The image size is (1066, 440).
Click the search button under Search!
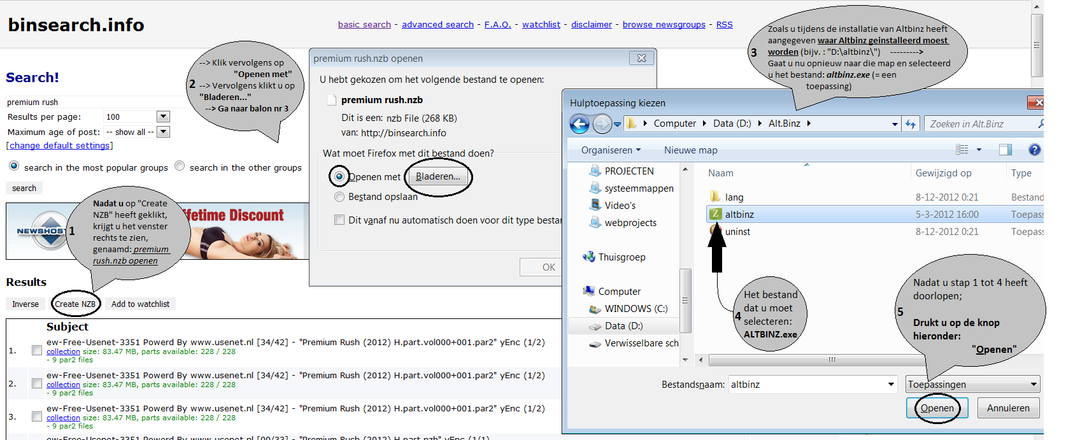[x=24, y=188]
